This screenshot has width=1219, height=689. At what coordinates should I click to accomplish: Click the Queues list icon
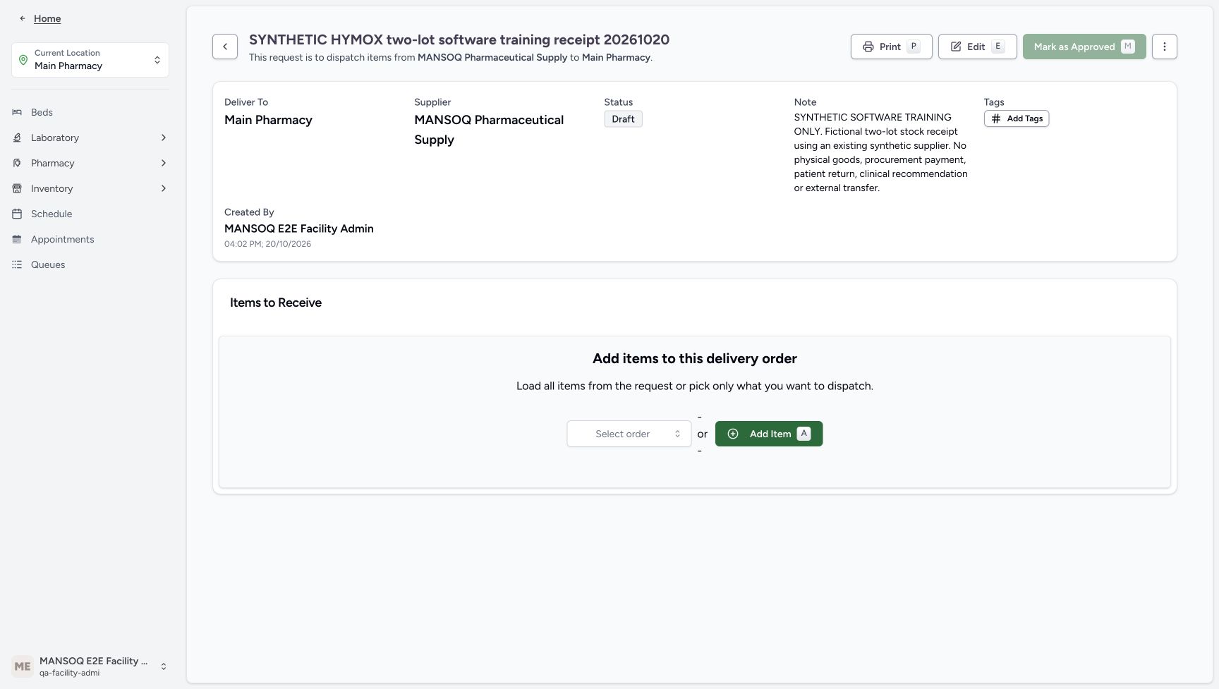[x=17, y=264]
